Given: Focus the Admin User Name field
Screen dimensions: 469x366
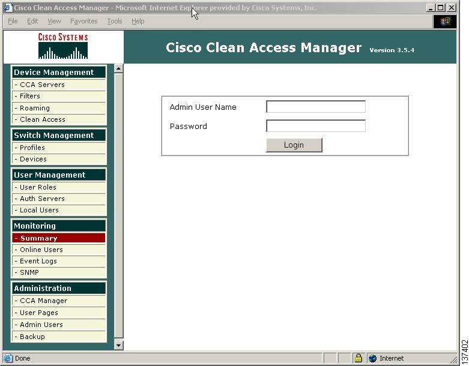Looking at the screenshot, I should [x=316, y=107].
